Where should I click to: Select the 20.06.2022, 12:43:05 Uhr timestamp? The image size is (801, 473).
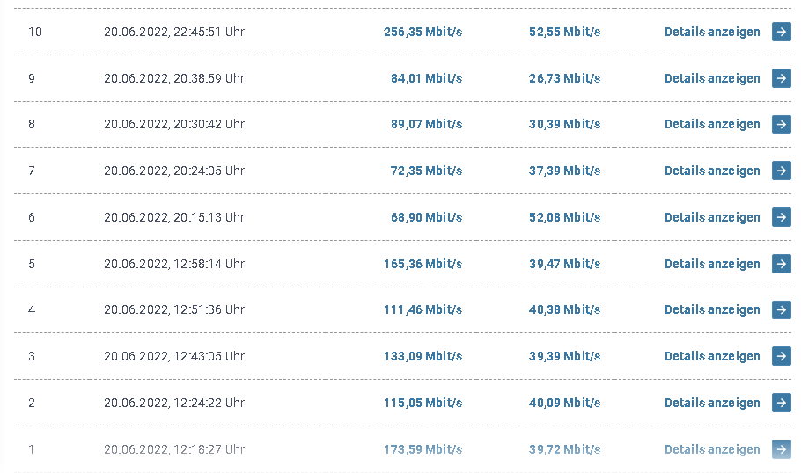click(x=174, y=356)
